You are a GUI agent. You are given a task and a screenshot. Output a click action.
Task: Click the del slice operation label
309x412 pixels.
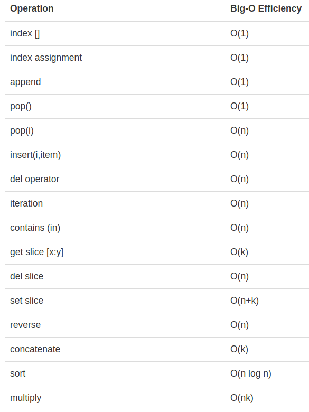[26, 276]
